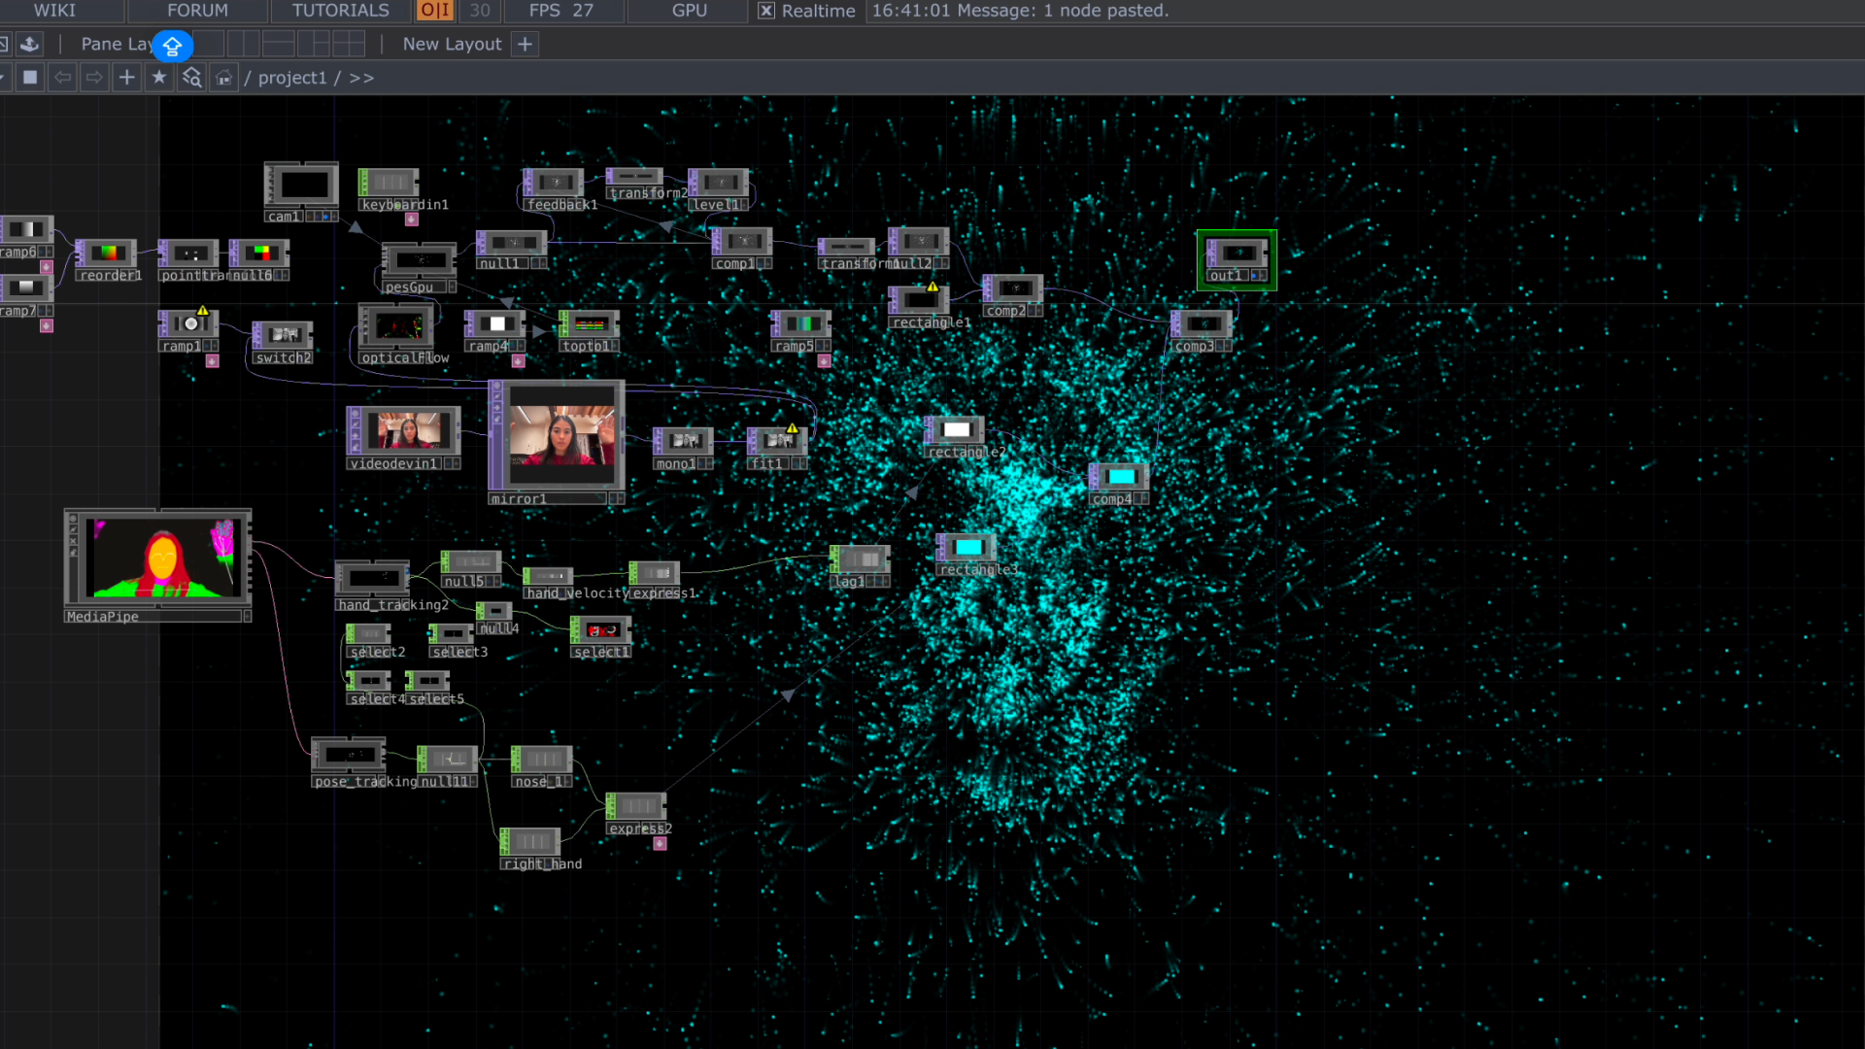The height and width of the screenshot is (1049, 1865).
Task: Click the FORUM link
Action: click(x=197, y=11)
